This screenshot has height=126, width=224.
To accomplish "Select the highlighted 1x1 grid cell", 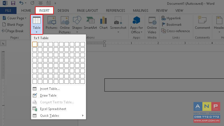I will pyautogui.click(x=35, y=44).
